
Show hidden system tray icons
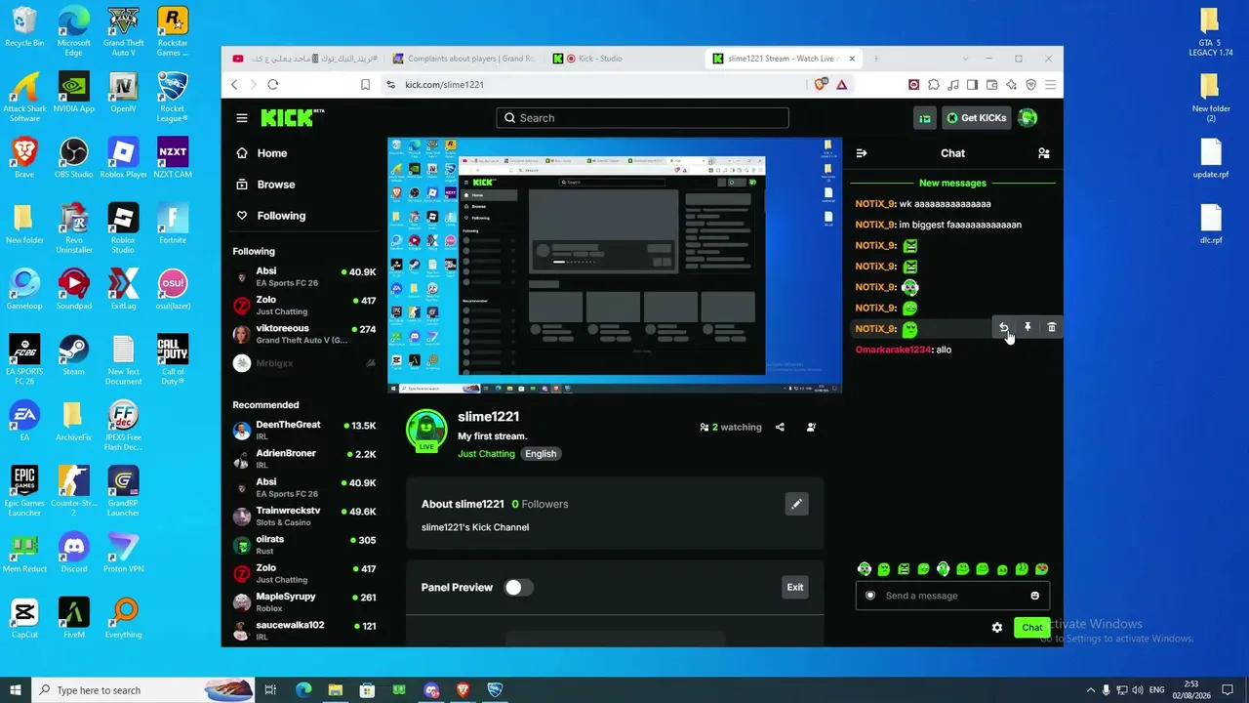click(1090, 690)
